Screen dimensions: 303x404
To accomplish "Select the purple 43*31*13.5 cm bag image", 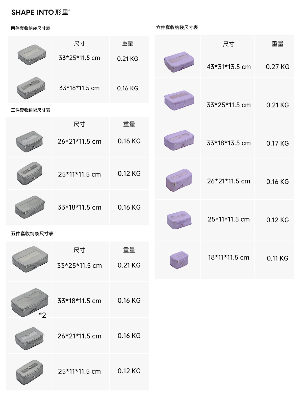I will pos(179,62).
